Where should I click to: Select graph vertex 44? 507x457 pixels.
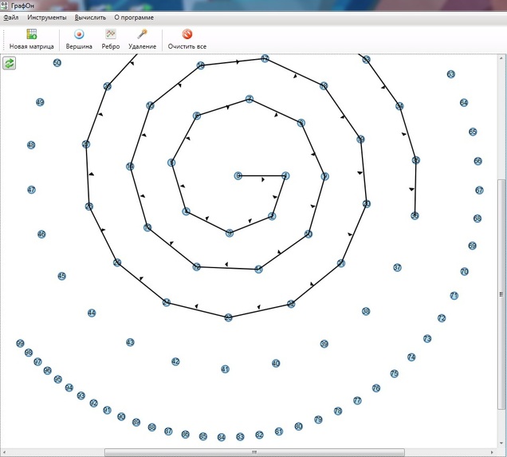tap(92, 313)
